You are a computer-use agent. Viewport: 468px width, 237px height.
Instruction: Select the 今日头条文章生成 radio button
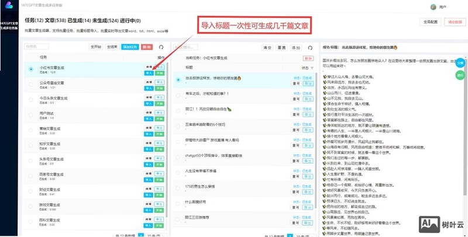[x=31, y=100]
